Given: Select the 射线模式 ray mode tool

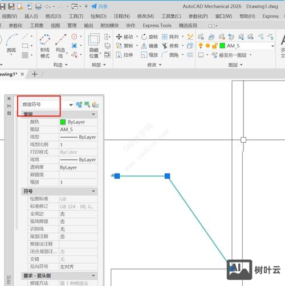Looking at the screenshot, I should pyautogui.click(x=45, y=46).
